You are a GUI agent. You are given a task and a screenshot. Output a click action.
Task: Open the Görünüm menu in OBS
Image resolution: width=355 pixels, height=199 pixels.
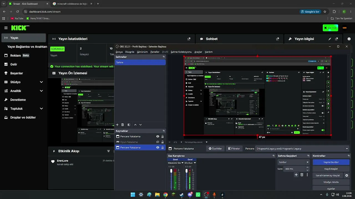142,52
